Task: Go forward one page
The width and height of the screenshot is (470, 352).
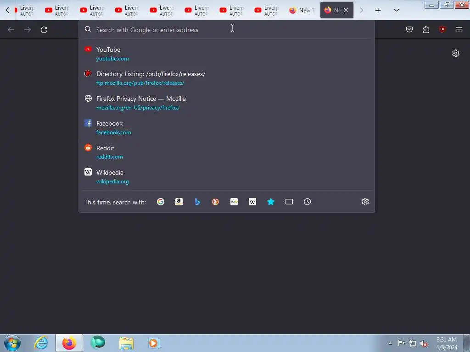Action: pos(28,30)
